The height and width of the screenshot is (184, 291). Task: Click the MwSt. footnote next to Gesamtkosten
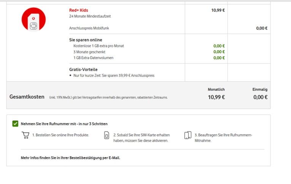[x=108, y=97]
